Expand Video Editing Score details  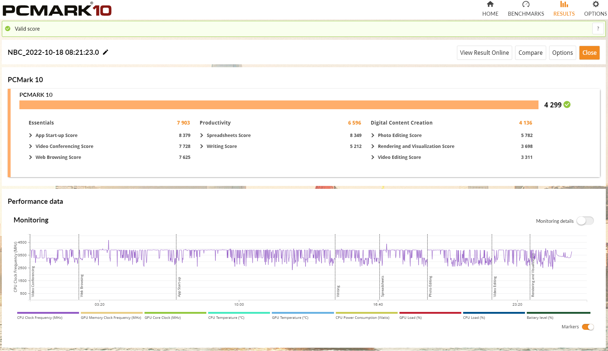373,157
